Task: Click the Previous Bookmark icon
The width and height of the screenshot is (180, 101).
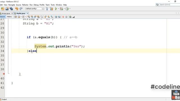Action: tap(46, 17)
